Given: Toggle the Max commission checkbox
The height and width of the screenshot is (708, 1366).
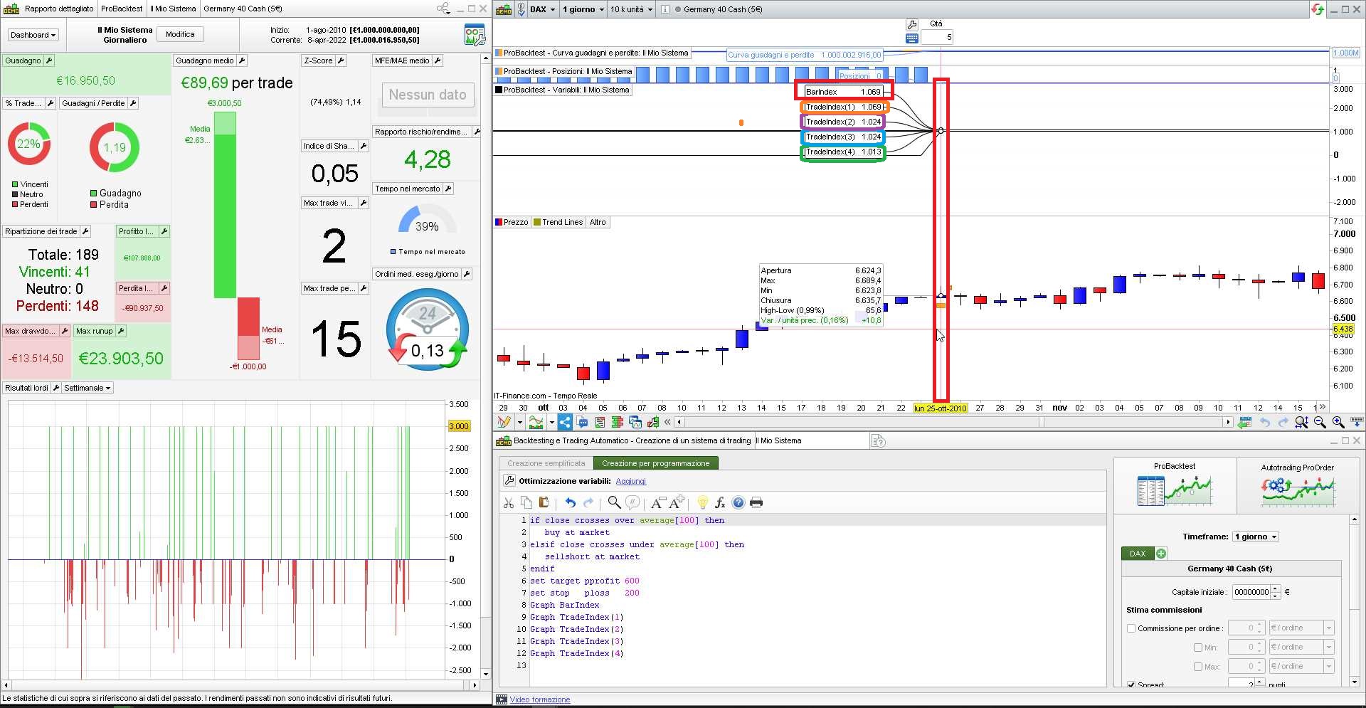Looking at the screenshot, I should click(1198, 667).
